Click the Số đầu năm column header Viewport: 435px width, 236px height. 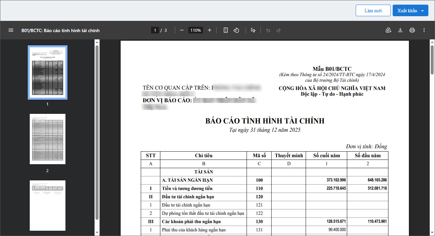coord(368,156)
